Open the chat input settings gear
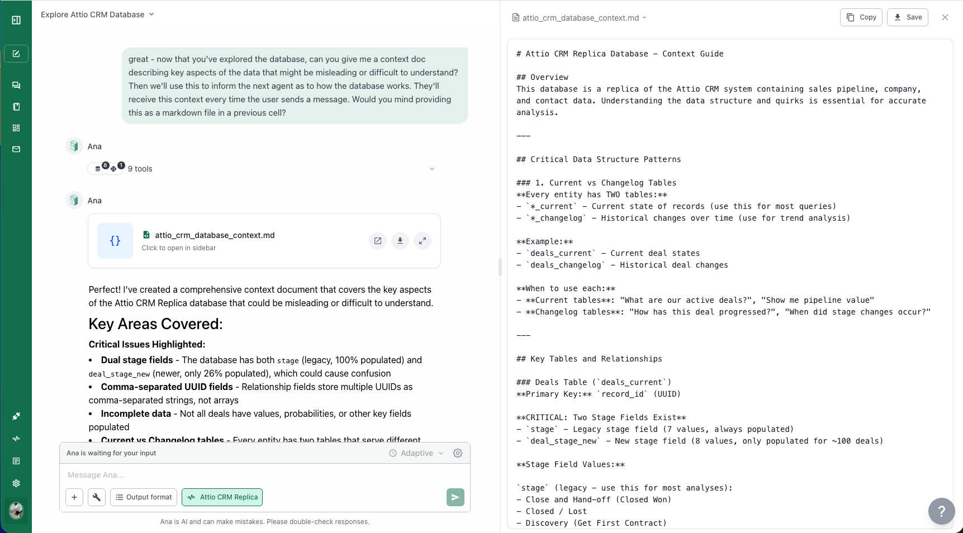 458,453
